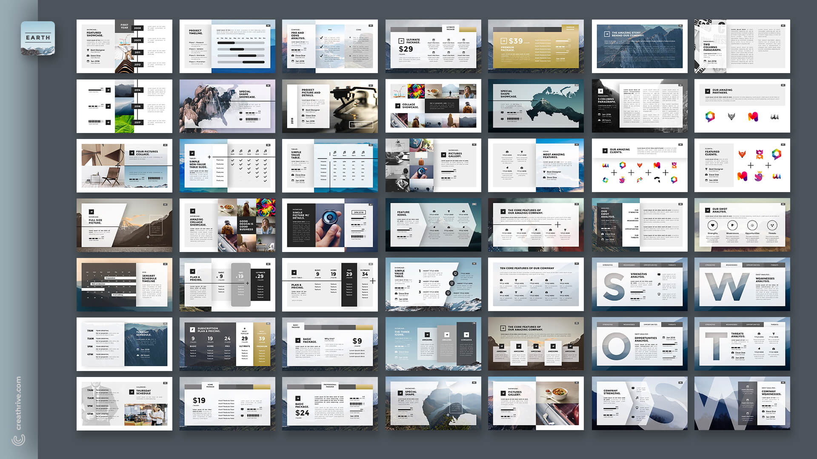Open the Tuesday Schedule slide thumbnail

point(124,344)
